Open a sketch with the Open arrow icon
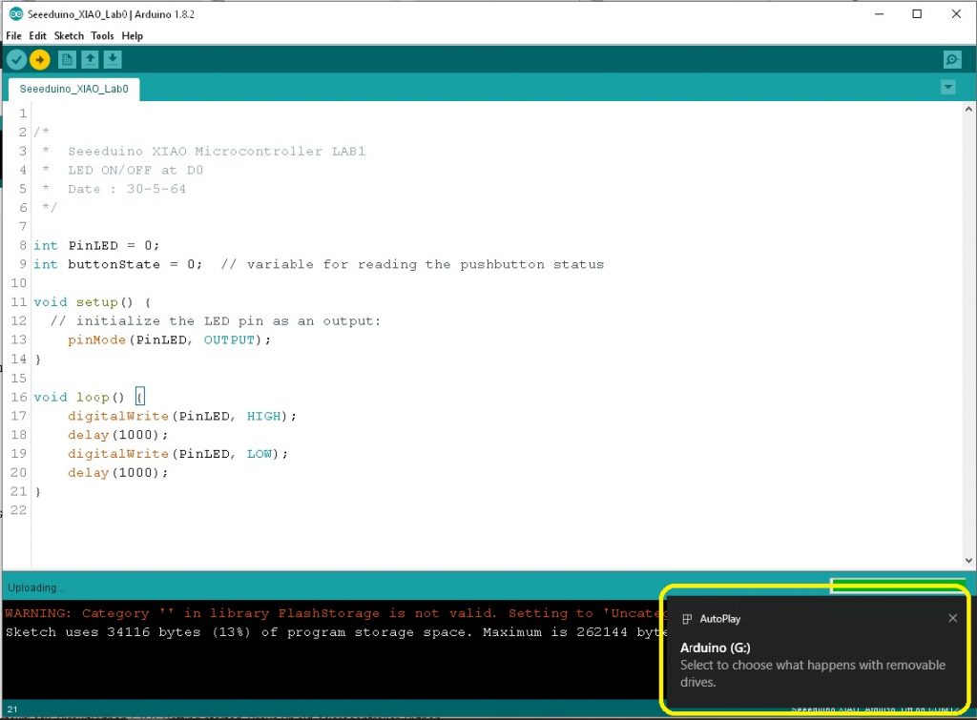Screen dimensions: 977x720 pos(90,60)
